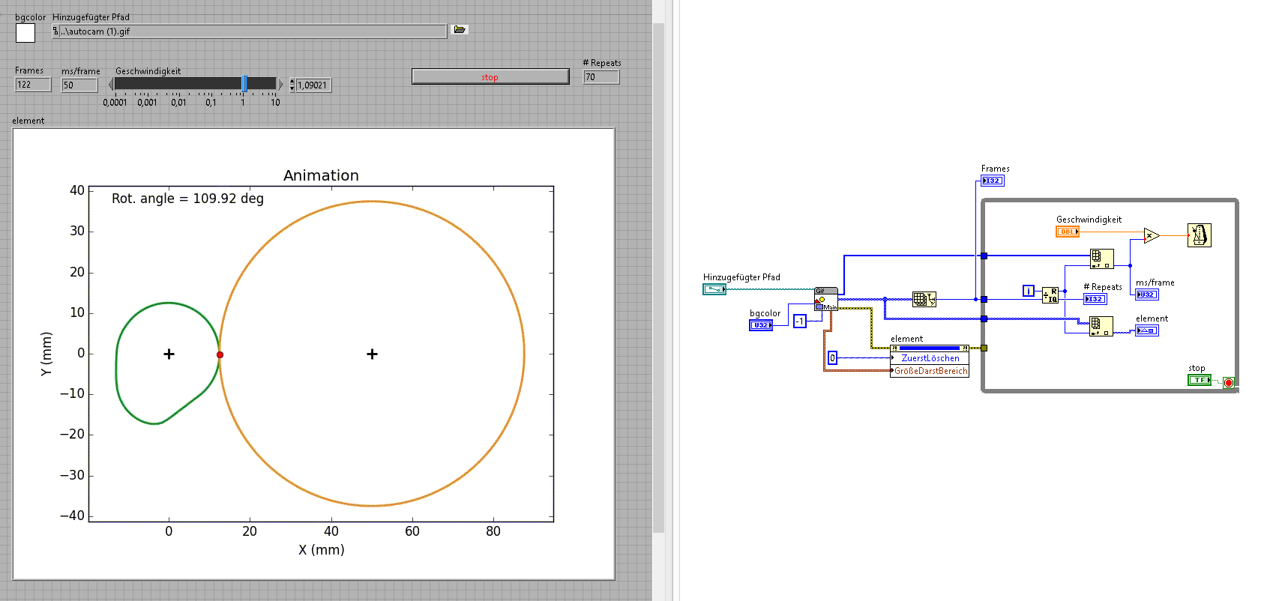Select the -1 numeric constant
Screen dimensions: 1279x601
(x=800, y=321)
